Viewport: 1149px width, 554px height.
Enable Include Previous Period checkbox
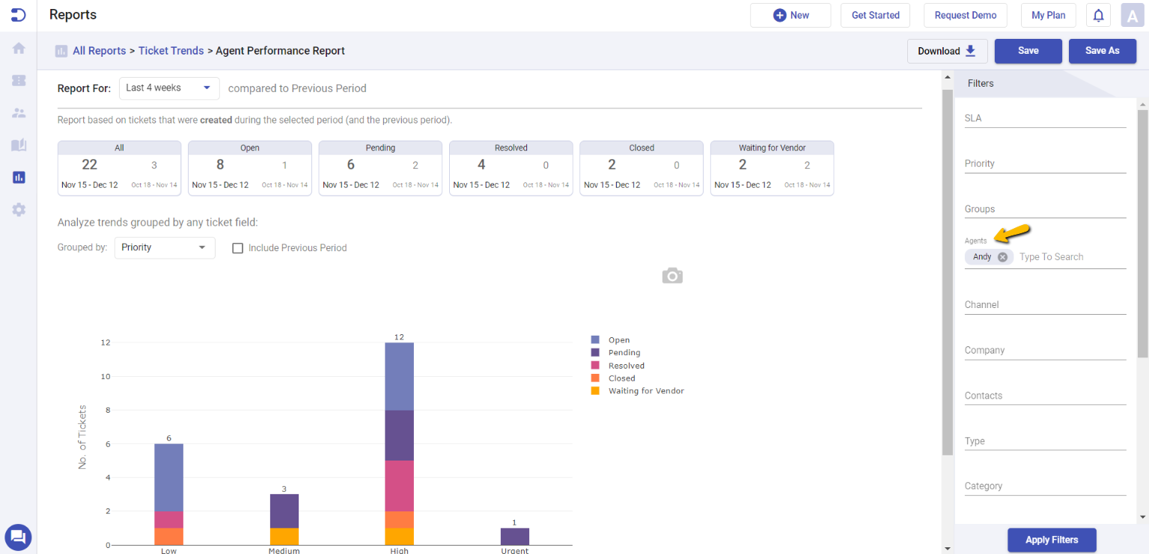tap(238, 248)
